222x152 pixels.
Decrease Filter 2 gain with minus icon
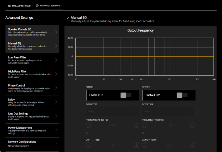click(144, 145)
